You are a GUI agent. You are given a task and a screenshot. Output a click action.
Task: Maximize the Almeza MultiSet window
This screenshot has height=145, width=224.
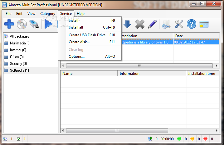[x=202, y=3]
